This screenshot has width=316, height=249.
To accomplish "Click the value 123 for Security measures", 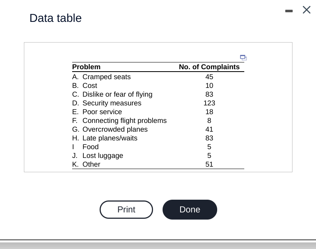I will (x=209, y=103).
